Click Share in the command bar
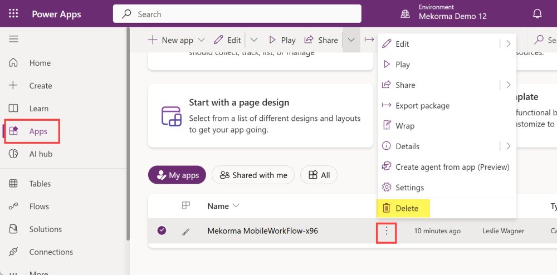The width and height of the screenshot is (557, 275). tap(321, 40)
